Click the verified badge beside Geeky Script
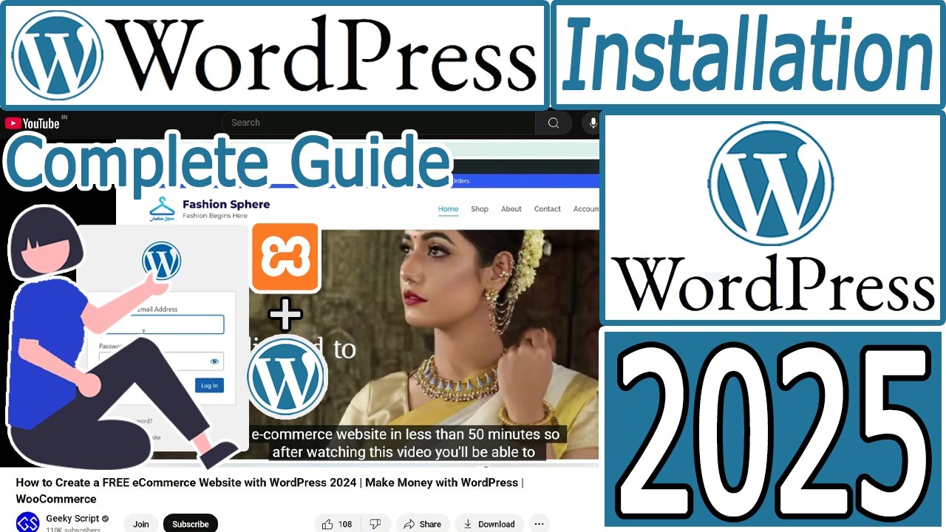The width and height of the screenshot is (946, 532). click(x=105, y=519)
